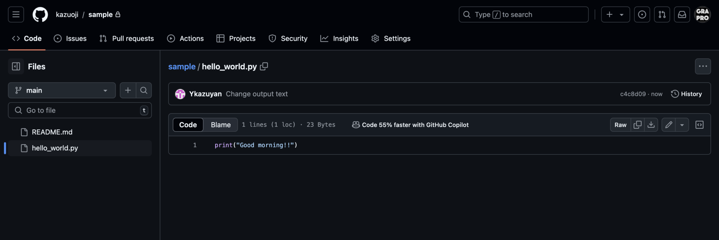Open the hamburger navigation menu

16,15
